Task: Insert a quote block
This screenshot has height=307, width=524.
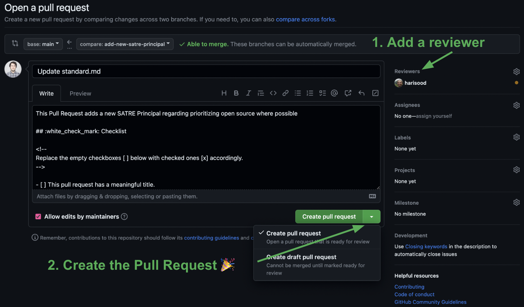Action: tap(261, 93)
